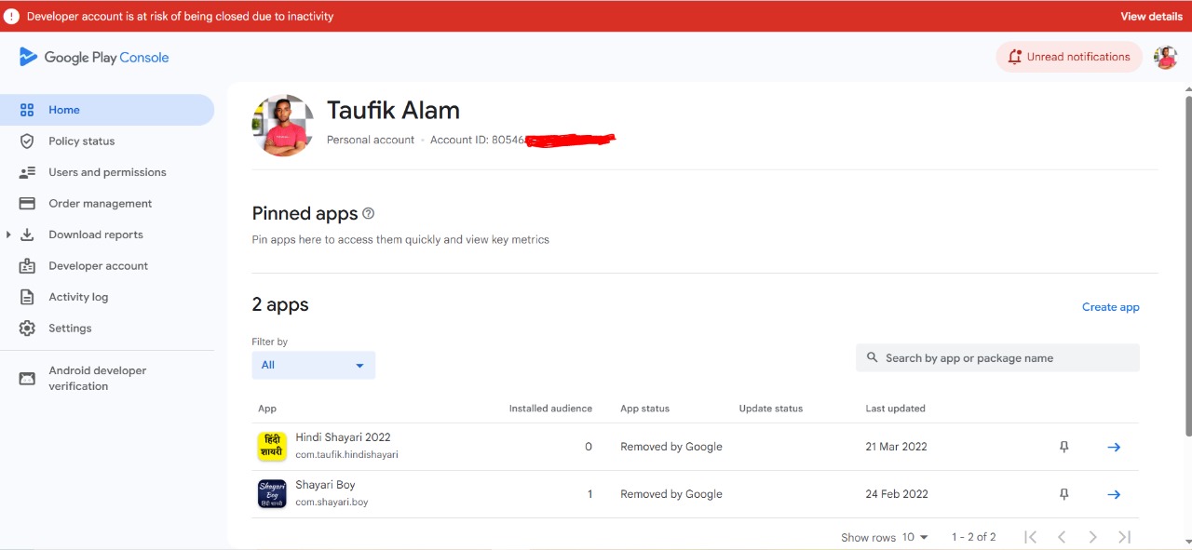The image size is (1192, 550).
Task: Change the Show rows count dropdown
Action: coord(914,537)
